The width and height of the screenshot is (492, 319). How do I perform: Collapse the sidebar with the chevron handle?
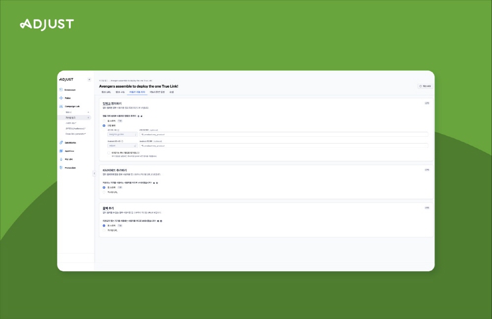pyautogui.click(x=94, y=174)
